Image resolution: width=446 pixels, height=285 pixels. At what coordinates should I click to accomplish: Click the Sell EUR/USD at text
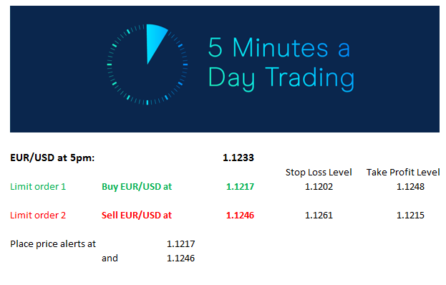[137, 216]
